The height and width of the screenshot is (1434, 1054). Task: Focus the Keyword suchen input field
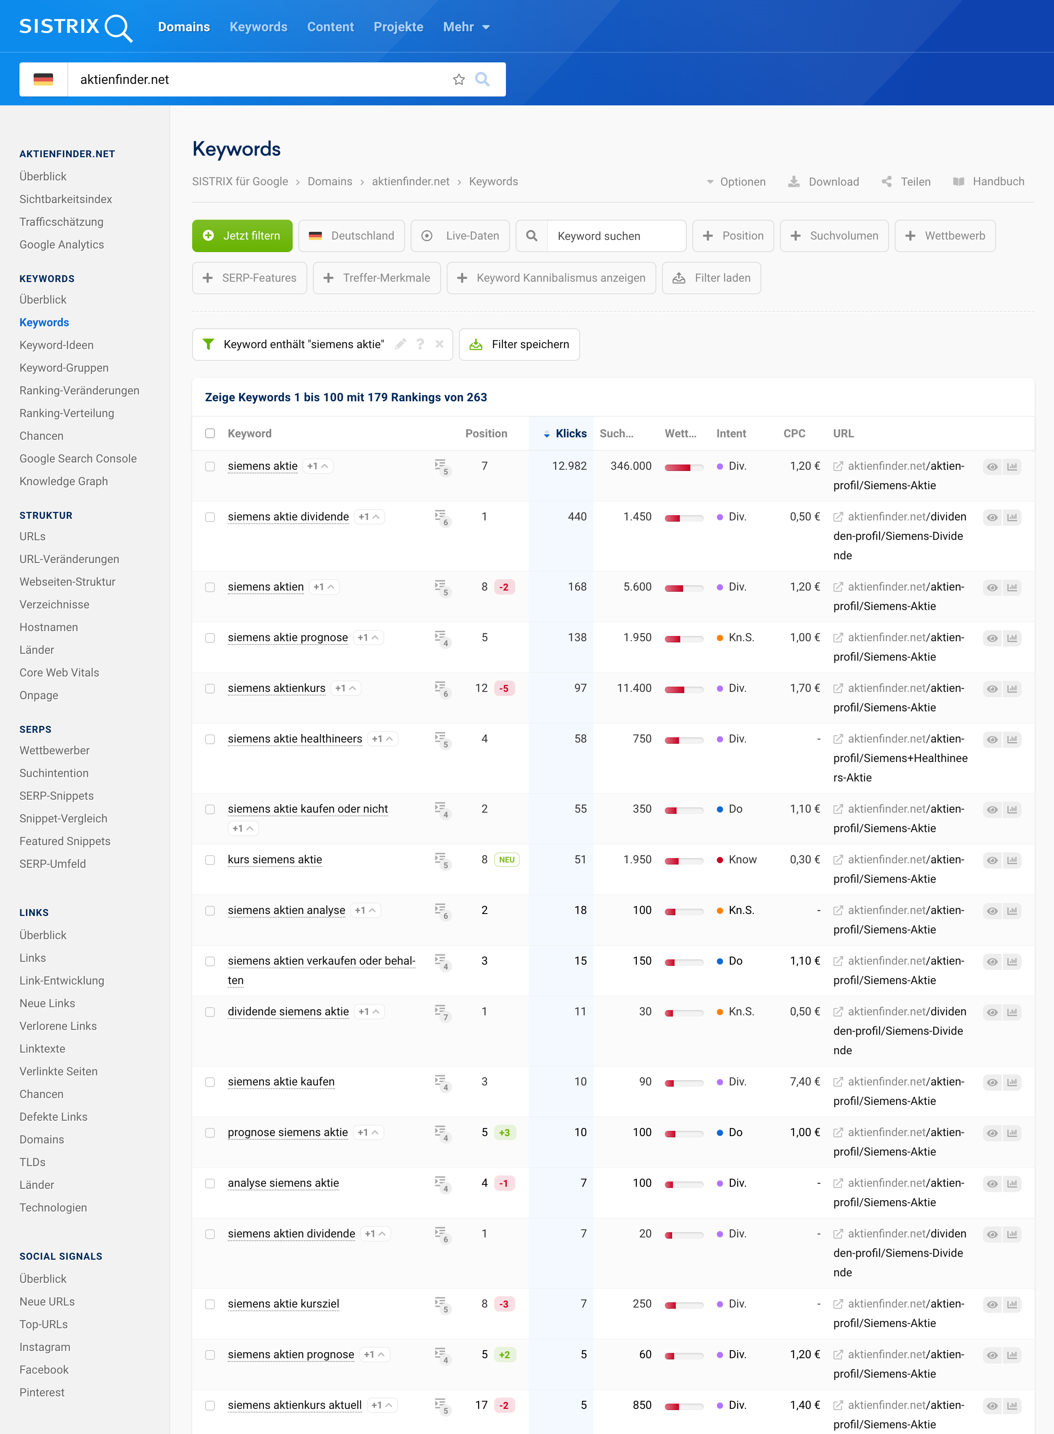click(617, 236)
